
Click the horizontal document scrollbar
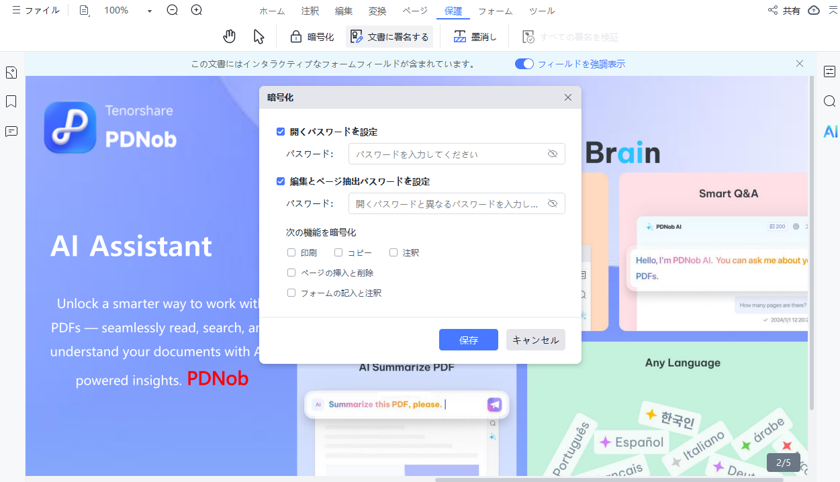608,479
